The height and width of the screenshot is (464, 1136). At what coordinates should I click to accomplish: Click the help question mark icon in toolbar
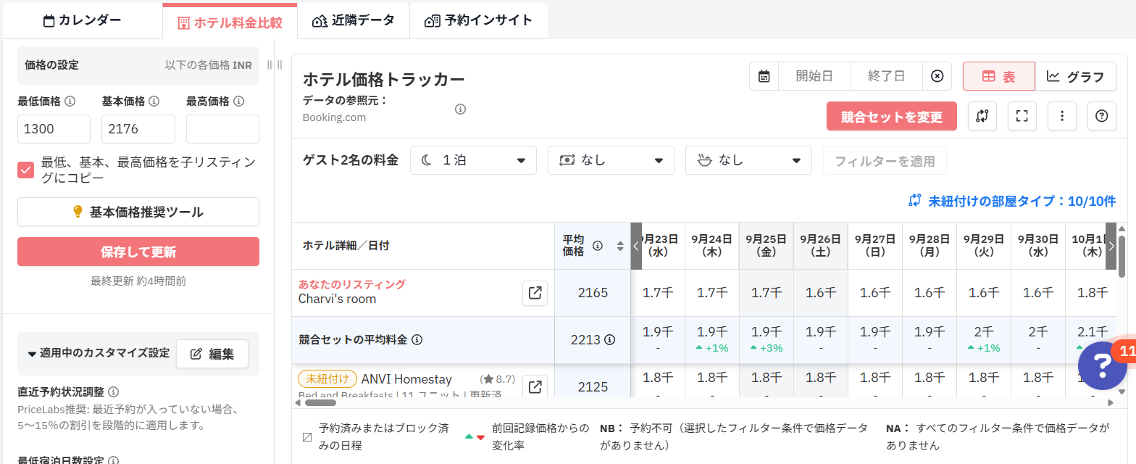click(1102, 116)
